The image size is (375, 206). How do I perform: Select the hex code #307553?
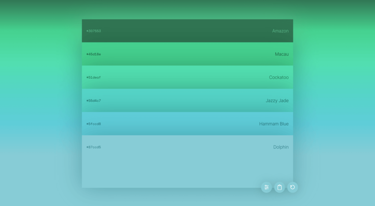pos(93,31)
